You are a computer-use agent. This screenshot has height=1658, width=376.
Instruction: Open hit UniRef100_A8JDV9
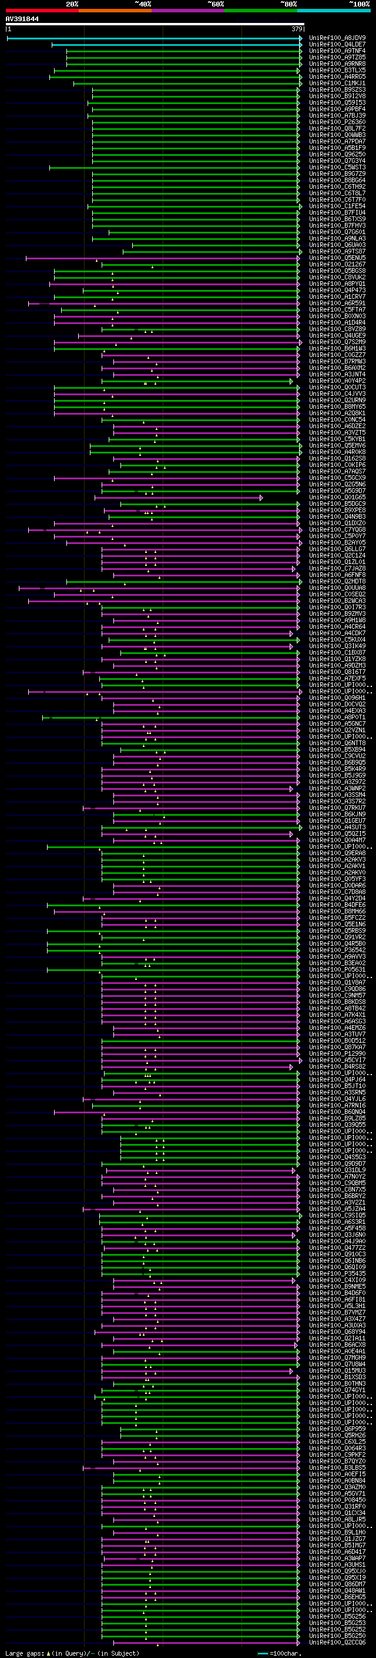pos(337,38)
